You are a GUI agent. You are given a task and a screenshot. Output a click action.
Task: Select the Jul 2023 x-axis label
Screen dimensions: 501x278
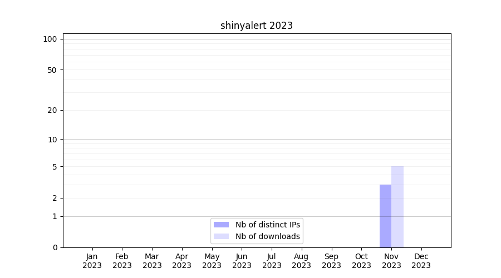coord(272,261)
